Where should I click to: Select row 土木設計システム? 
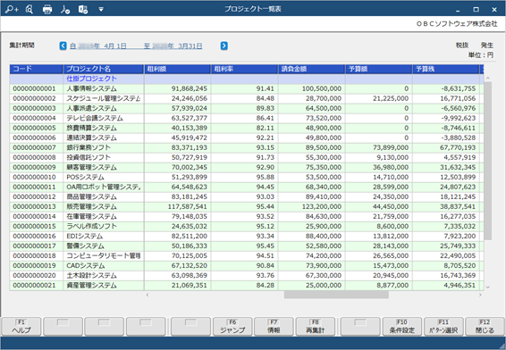(247, 275)
